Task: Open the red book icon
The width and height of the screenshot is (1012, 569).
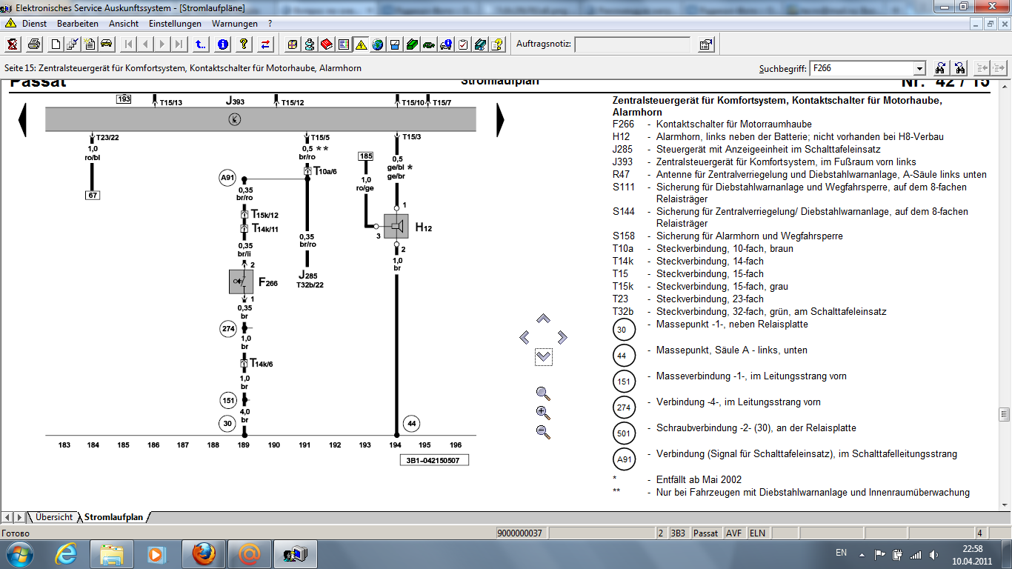Action: coord(327,44)
